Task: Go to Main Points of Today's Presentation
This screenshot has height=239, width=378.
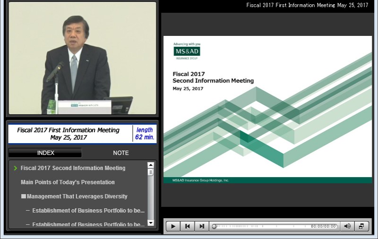Action: [x=68, y=182]
